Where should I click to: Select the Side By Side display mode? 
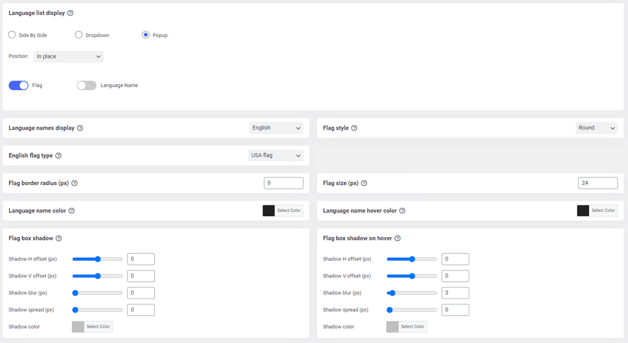11,34
